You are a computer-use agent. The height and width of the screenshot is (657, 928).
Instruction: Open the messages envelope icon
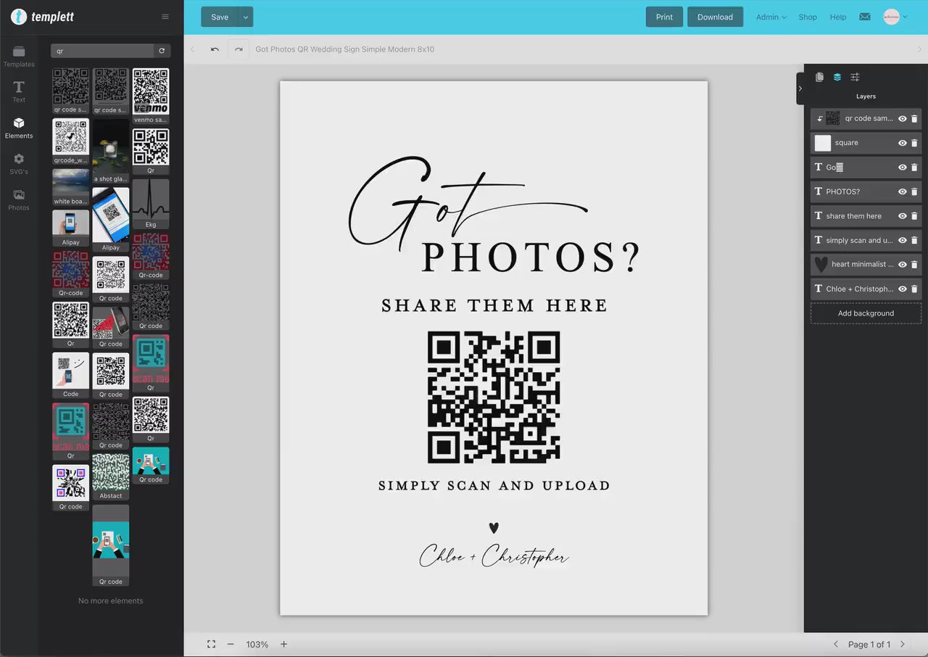(865, 17)
